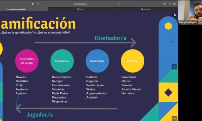
Task: Click the Mecánicas green circle
Action: (62, 61)
